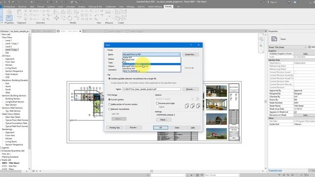Click the Sign In user icon
Image resolution: width=315 pixels, height=177 pixels.
(x=268, y=2)
